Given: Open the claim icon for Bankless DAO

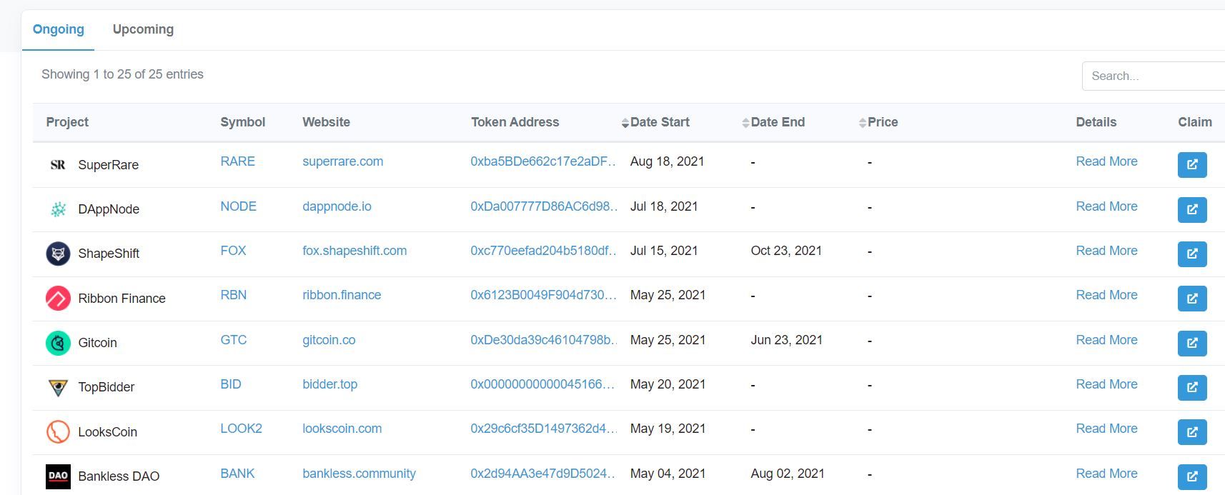Looking at the screenshot, I should point(1192,476).
